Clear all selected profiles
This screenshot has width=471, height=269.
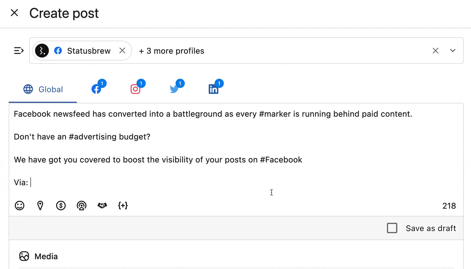435,51
